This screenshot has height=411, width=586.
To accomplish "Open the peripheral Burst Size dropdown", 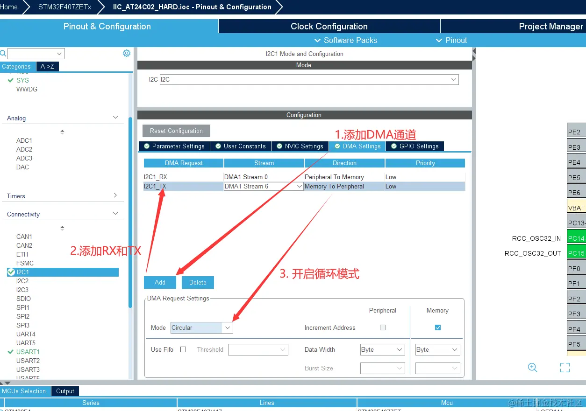I will coord(382,368).
